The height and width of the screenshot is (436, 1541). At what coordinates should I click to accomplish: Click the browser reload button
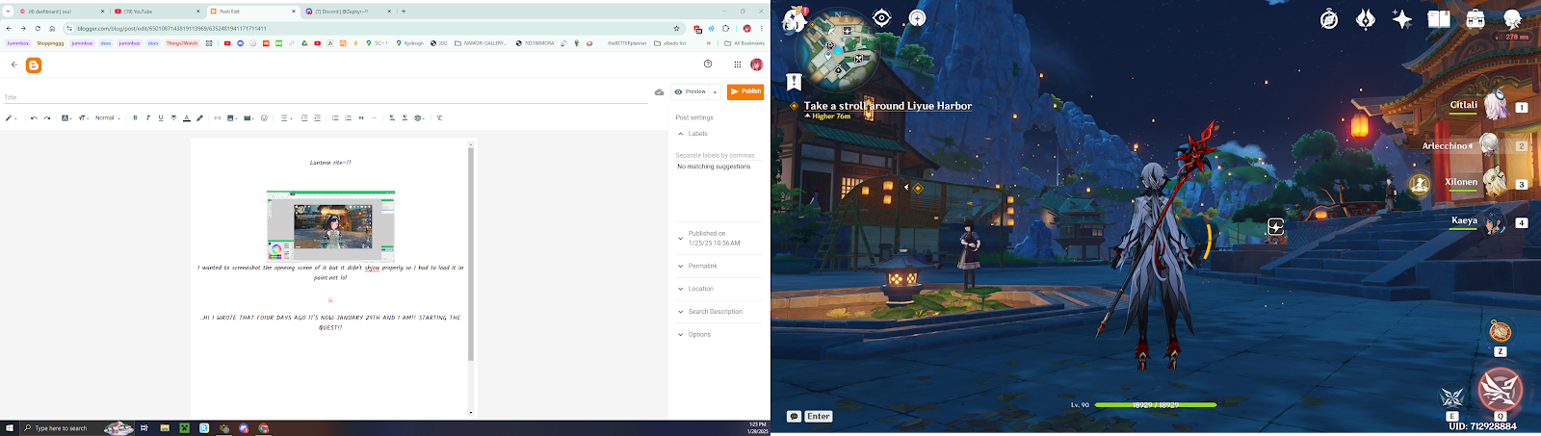click(x=38, y=29)
